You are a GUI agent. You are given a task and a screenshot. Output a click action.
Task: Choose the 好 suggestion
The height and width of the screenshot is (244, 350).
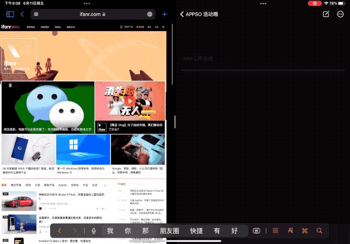tap(235, 231)
